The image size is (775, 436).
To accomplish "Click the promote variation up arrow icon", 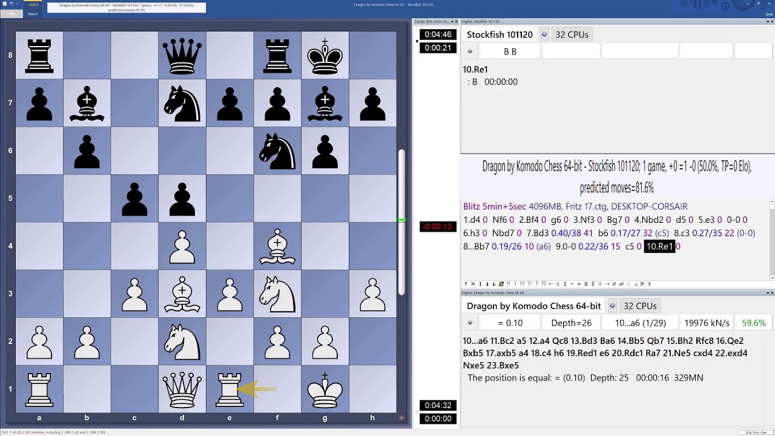I will click(466, 283).
